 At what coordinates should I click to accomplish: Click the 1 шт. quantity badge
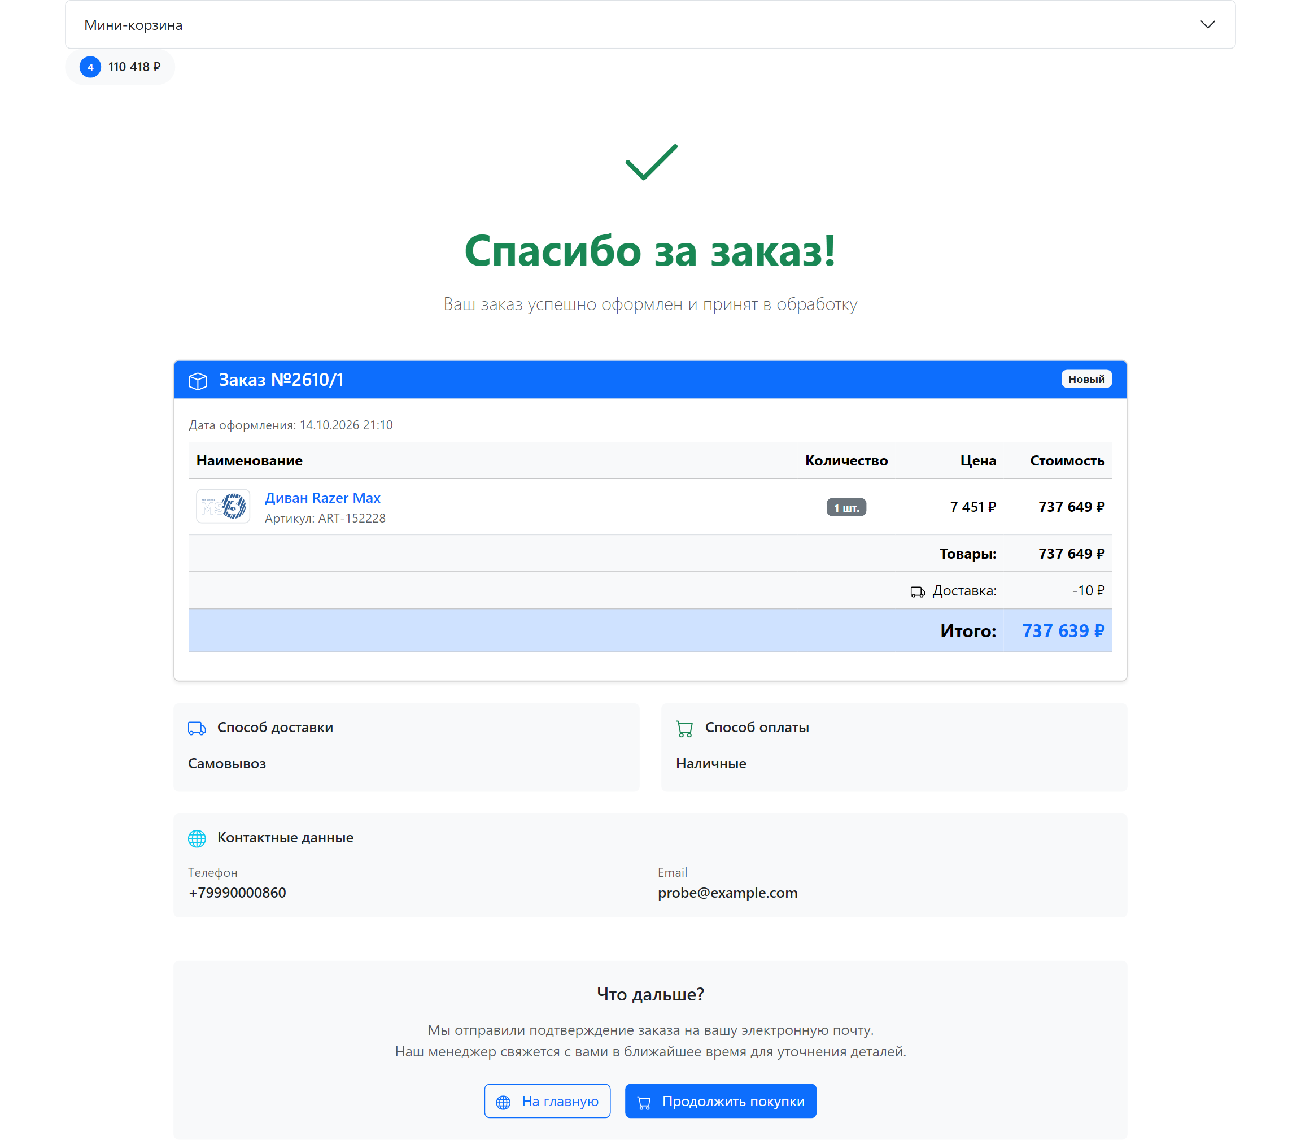(x=846, y=508)
